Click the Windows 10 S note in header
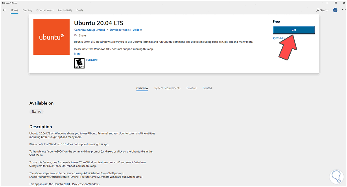Screen dimensions: 347x187 coord(114,49)
